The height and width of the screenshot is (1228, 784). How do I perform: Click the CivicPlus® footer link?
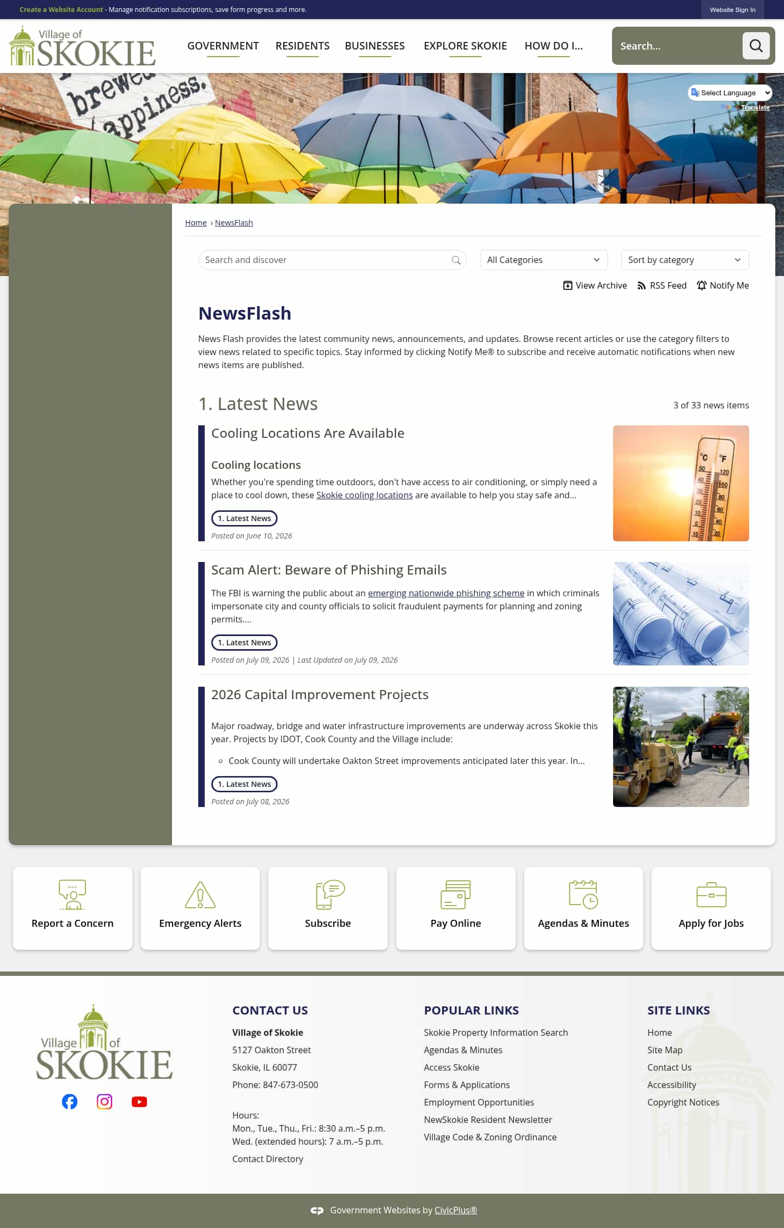click(x=456, y=1210)
